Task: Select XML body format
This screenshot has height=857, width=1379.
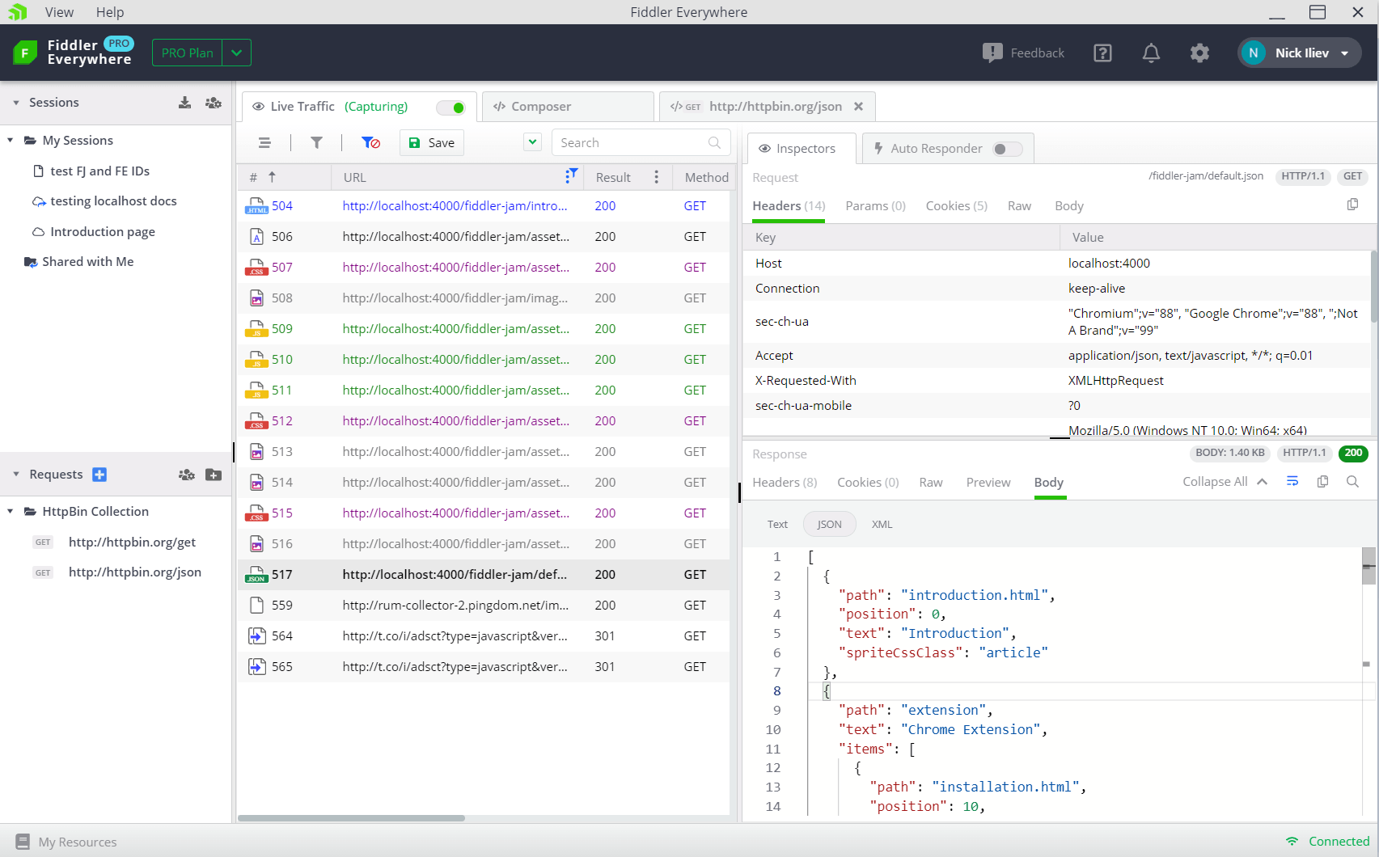Action: pyautogui.click(x=882, y=525)
